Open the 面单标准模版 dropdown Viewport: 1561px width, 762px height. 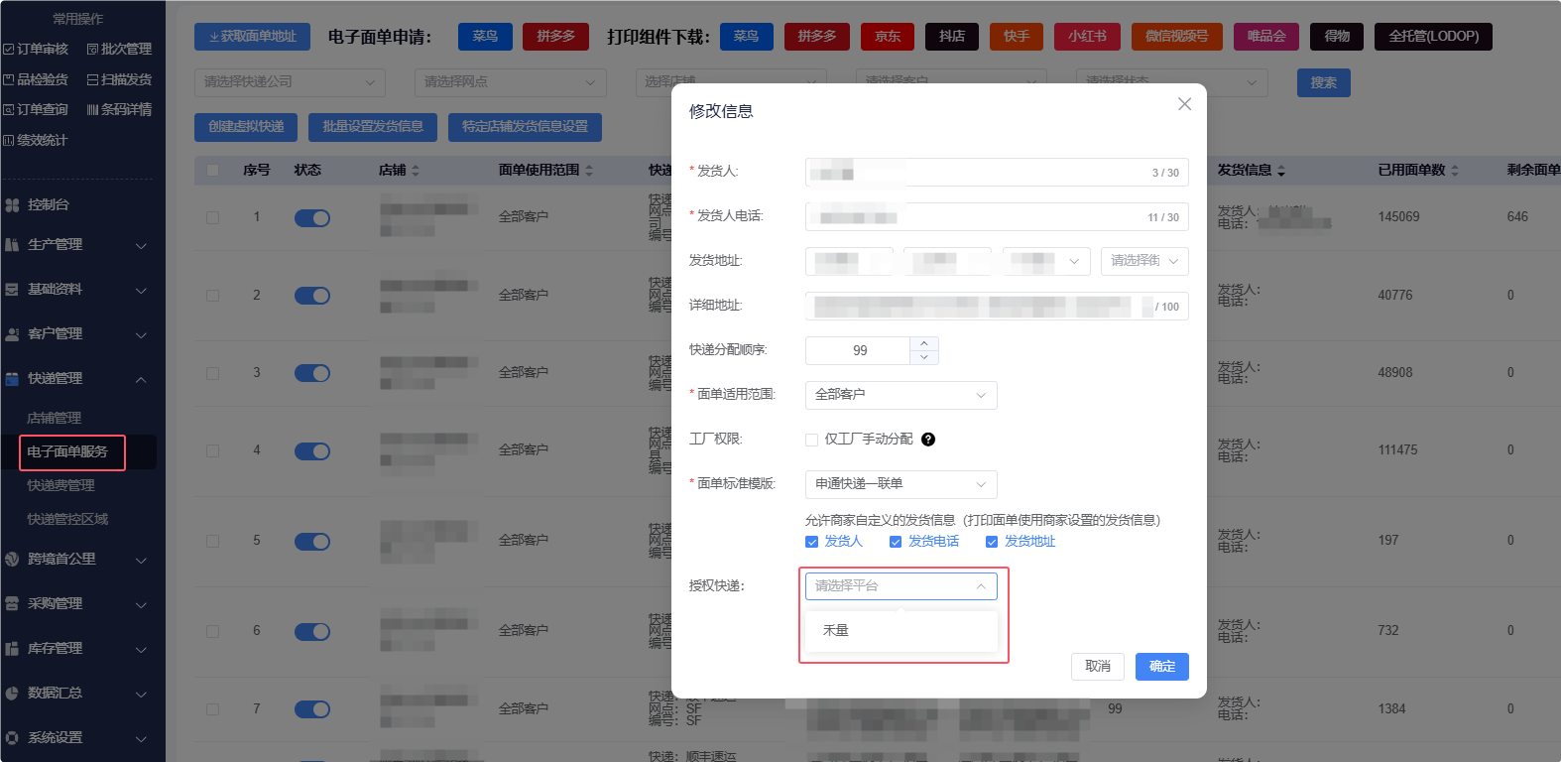click(x=901, y=484)
